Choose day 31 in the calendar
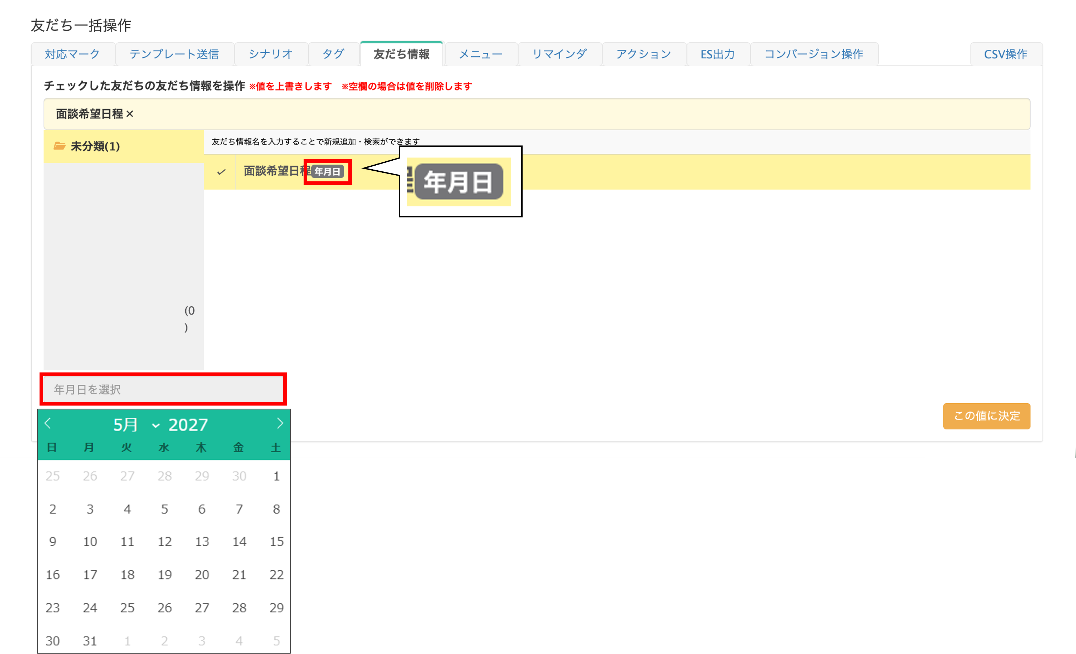The image size is (1076, 654). tap(90, 641)
